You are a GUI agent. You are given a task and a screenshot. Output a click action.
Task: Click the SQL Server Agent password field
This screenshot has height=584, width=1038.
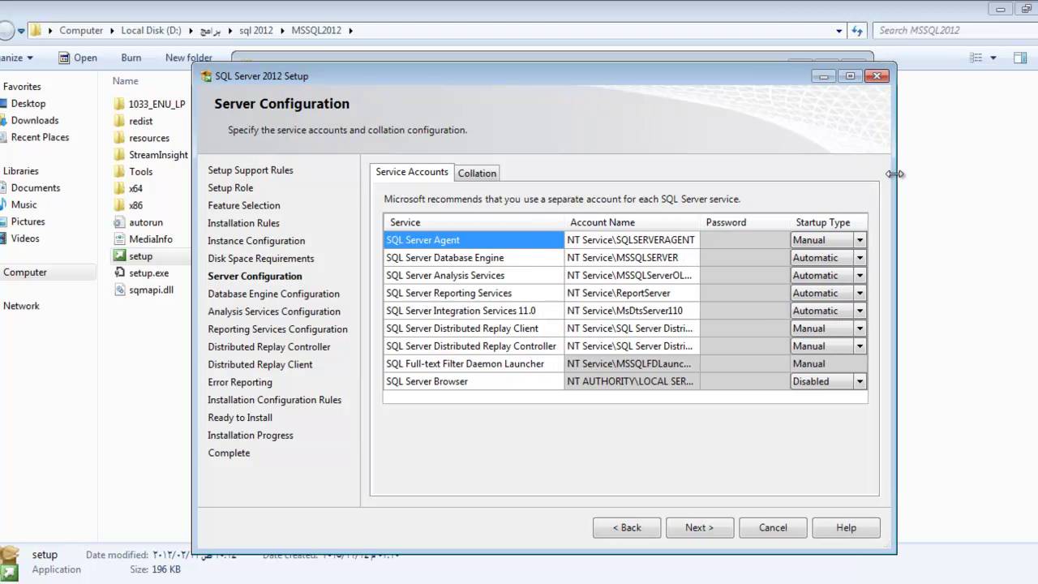coord(744,240)
